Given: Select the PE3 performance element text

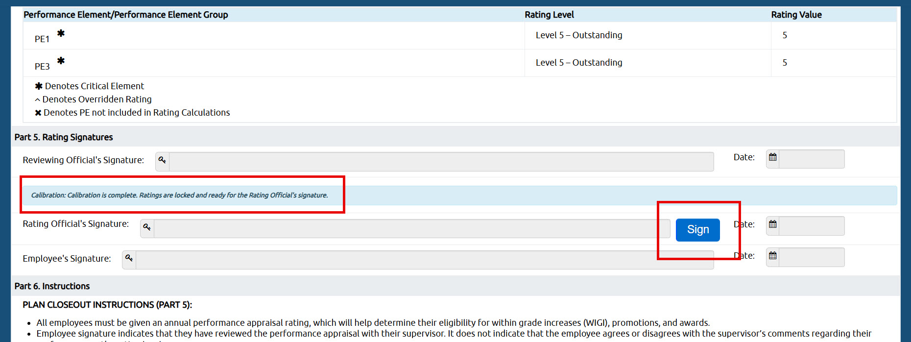Looking at the screenshot, I should [42, 67].
